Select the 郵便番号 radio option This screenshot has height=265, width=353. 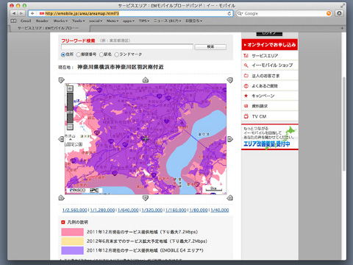point(79,54)
